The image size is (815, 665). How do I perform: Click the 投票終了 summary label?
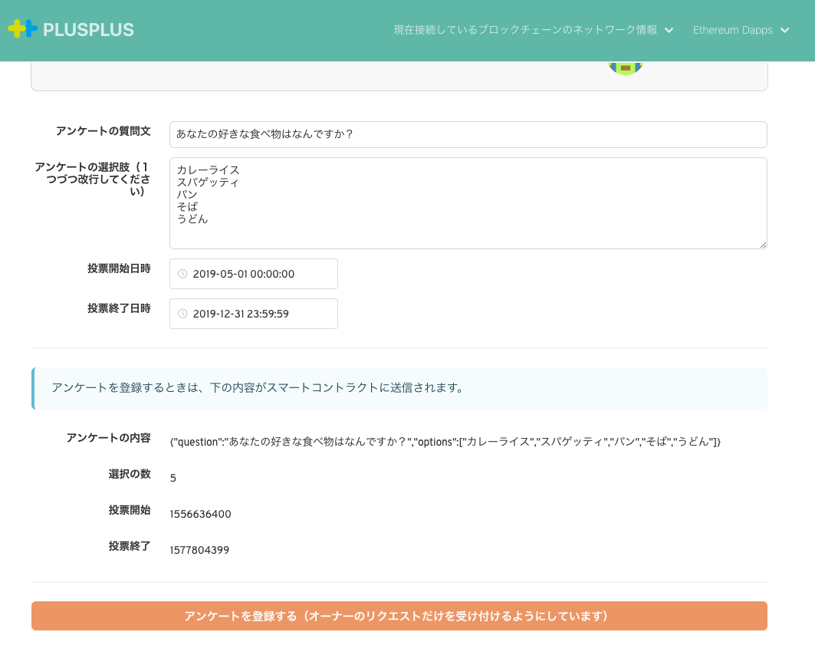click(130, 546)
